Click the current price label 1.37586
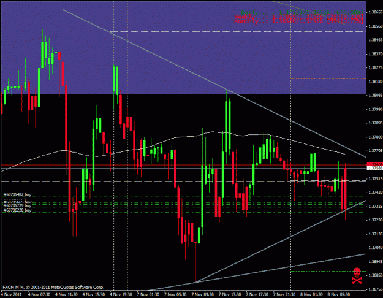Viewport: 383px width, 298px height. [x=375, y=168]
